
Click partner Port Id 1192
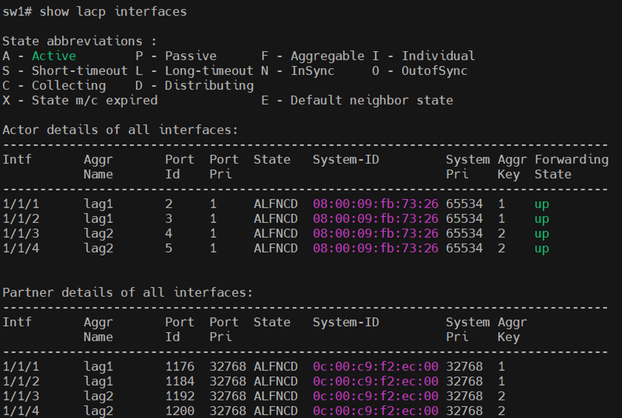[x=179, y=396]
